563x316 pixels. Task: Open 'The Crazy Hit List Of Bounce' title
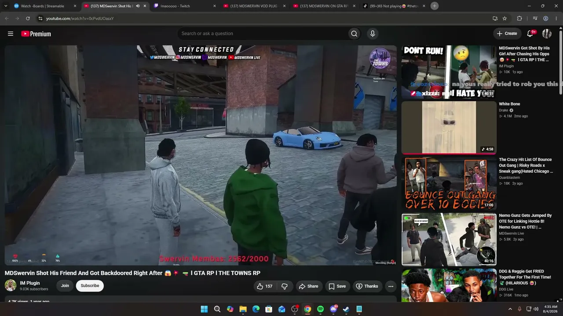(x=526, y=165)
